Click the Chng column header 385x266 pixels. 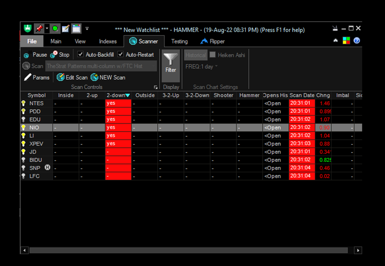tap(323, 95)
